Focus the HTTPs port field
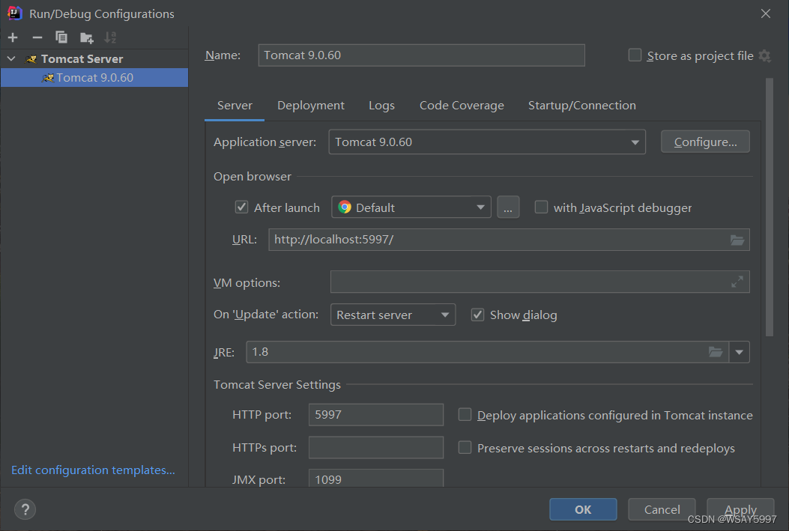The height and width of the screenshot is (531, 789). click(x=376, y=448)
